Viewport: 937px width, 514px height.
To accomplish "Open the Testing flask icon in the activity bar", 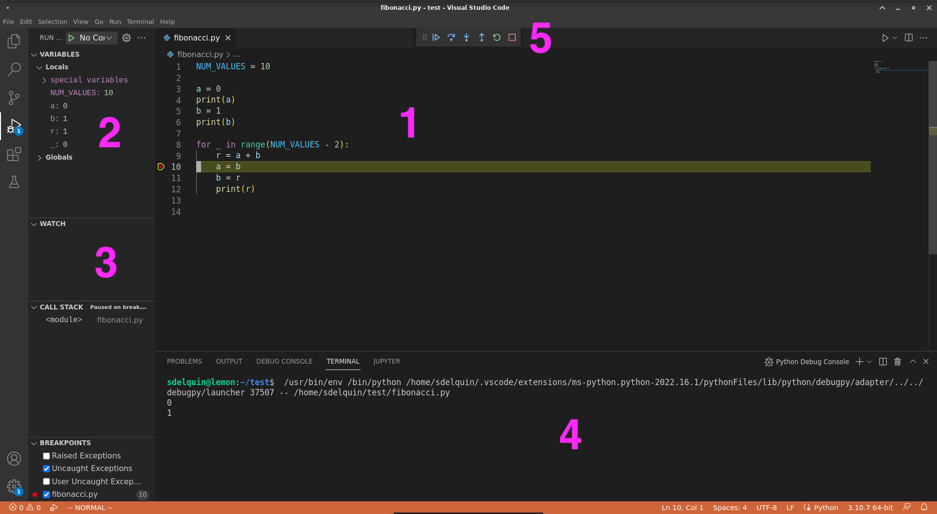I will pyautogui.click(x=14, y=182).
